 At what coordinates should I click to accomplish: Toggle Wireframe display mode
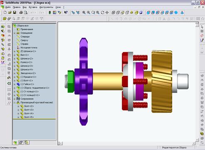coord(114,12)
